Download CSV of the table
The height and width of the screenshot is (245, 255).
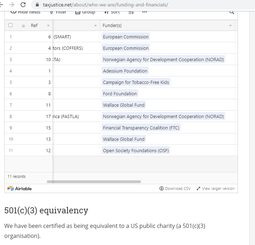pyautogui.click(x=175, y=188)
